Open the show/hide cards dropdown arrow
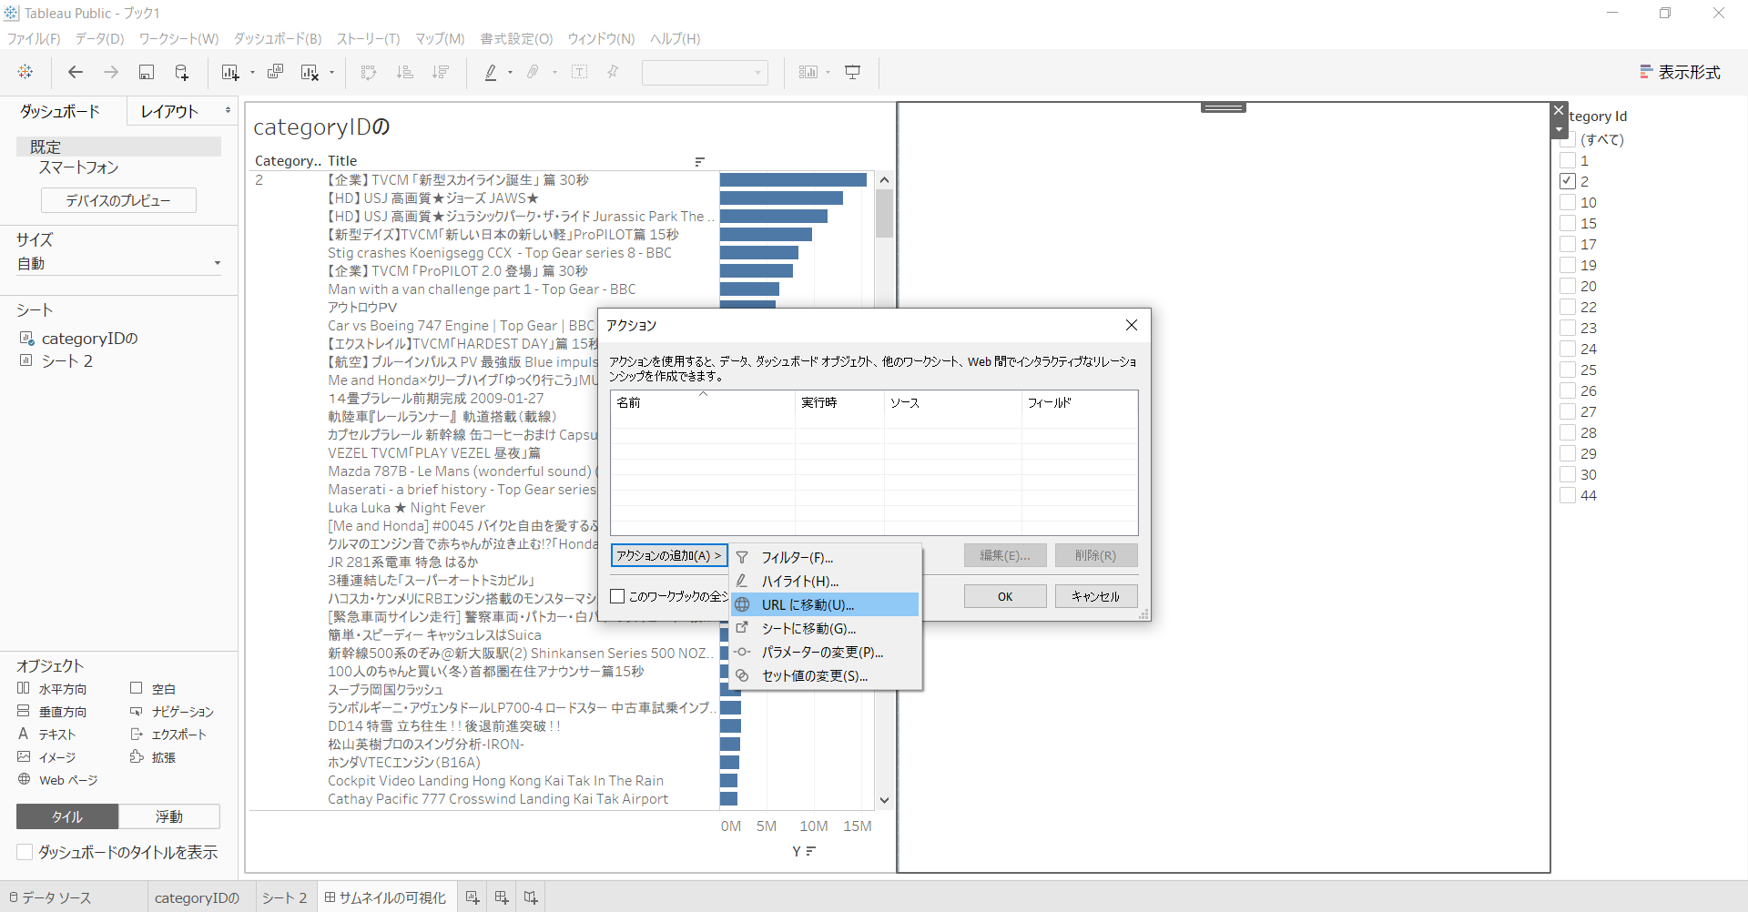This screenshot has height=912, width=1748. pyautogui.click(x=828, y=73)
